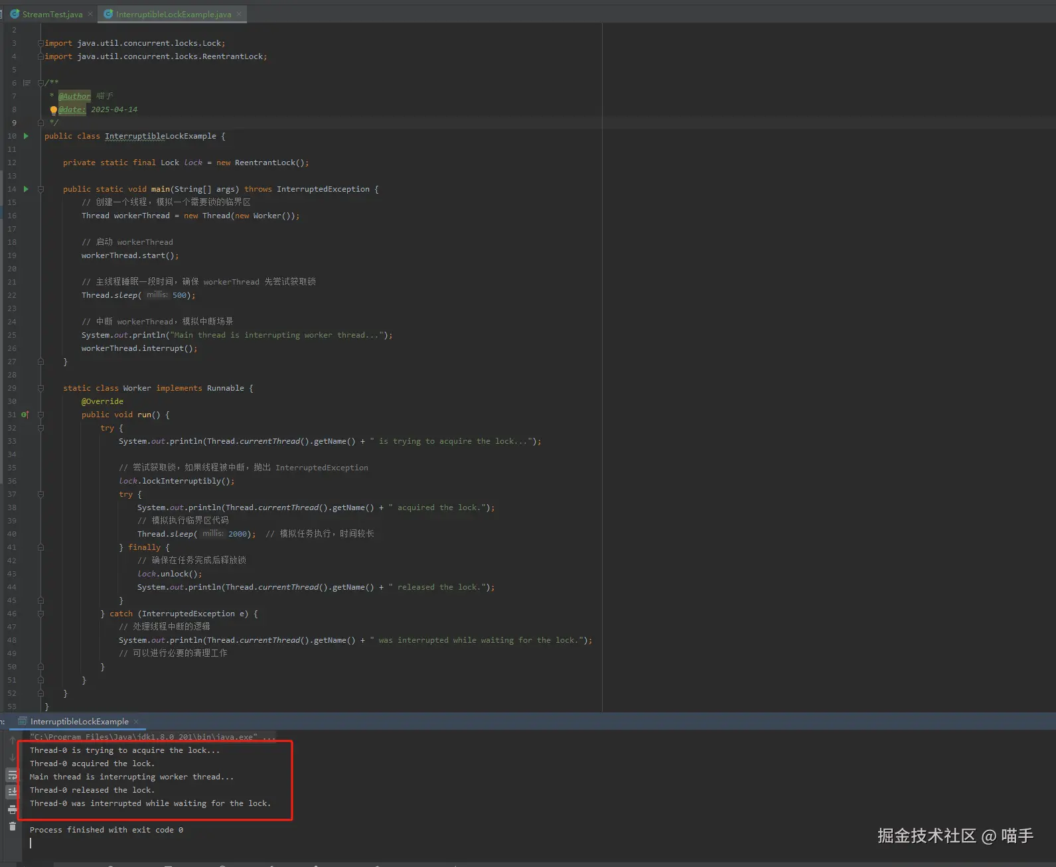Screen dimensions: 1056x867
Task: Collapse the Worker class at line 29
Action: pyautogui.click(x=40, y=388)
